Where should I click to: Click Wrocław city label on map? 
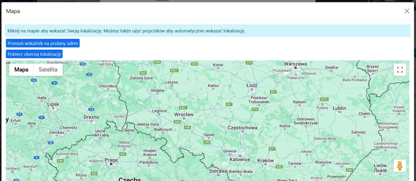(x=184, y=115)
